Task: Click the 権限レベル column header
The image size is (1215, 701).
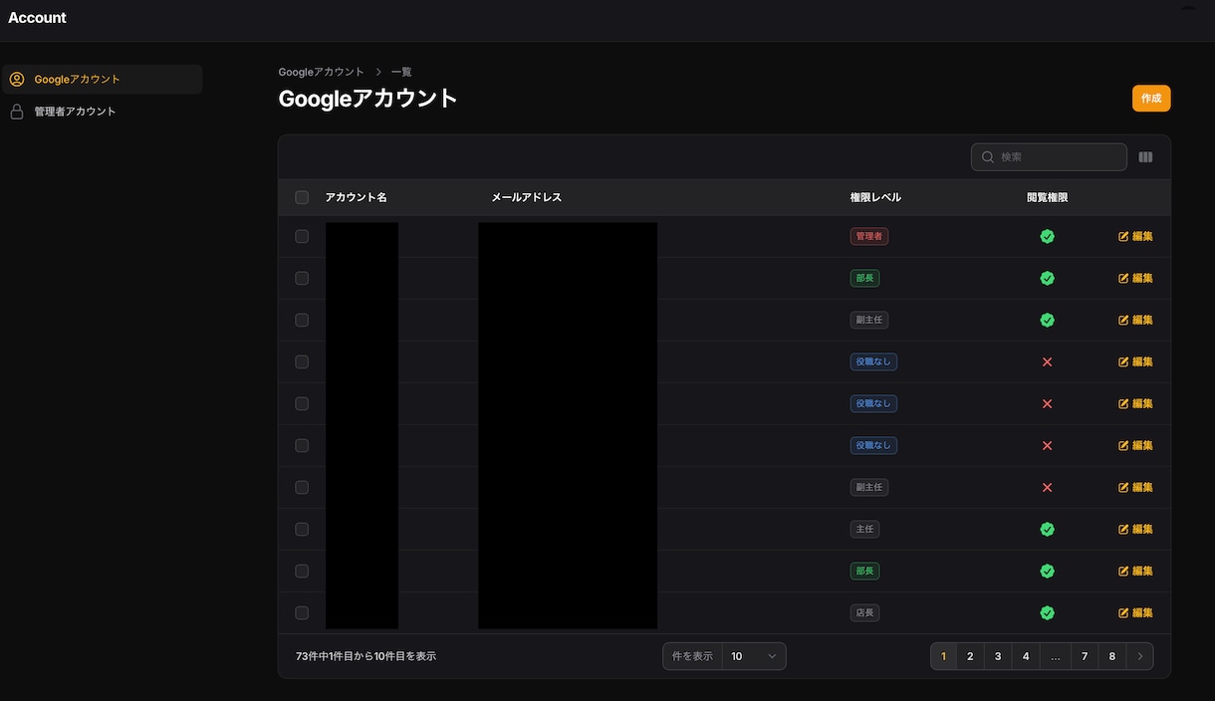Action: [875, 197]
